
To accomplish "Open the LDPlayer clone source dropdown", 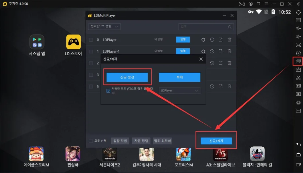I will (179, 90).
